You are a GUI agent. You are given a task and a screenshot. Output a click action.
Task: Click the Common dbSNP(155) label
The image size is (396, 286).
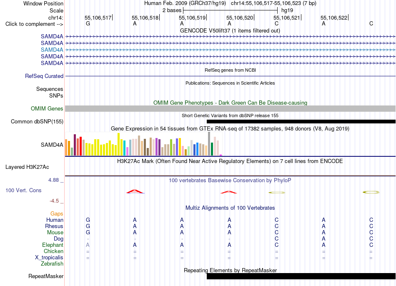37,121
